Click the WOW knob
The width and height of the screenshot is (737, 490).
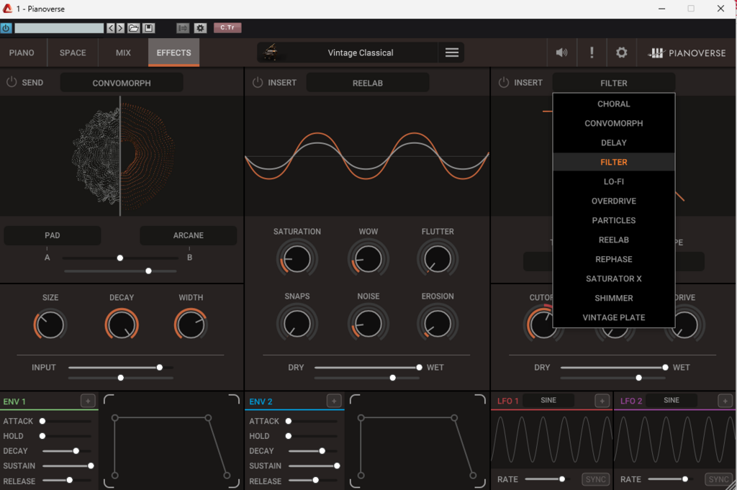[x=368, y=259]
